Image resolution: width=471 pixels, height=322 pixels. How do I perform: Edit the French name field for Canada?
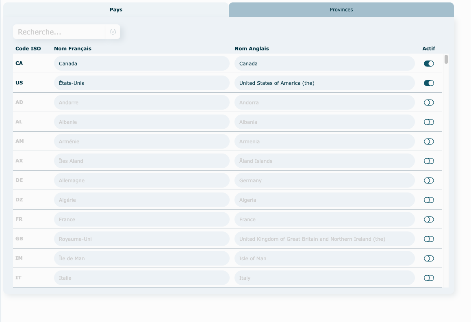(141, 64)
